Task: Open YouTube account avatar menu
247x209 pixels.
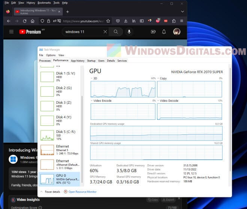Action: [177, 32]
